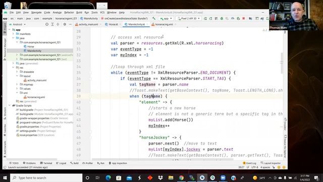This screenshot has height=182, width=323.
Task: Open the Structure side panel
Action: 5,113
